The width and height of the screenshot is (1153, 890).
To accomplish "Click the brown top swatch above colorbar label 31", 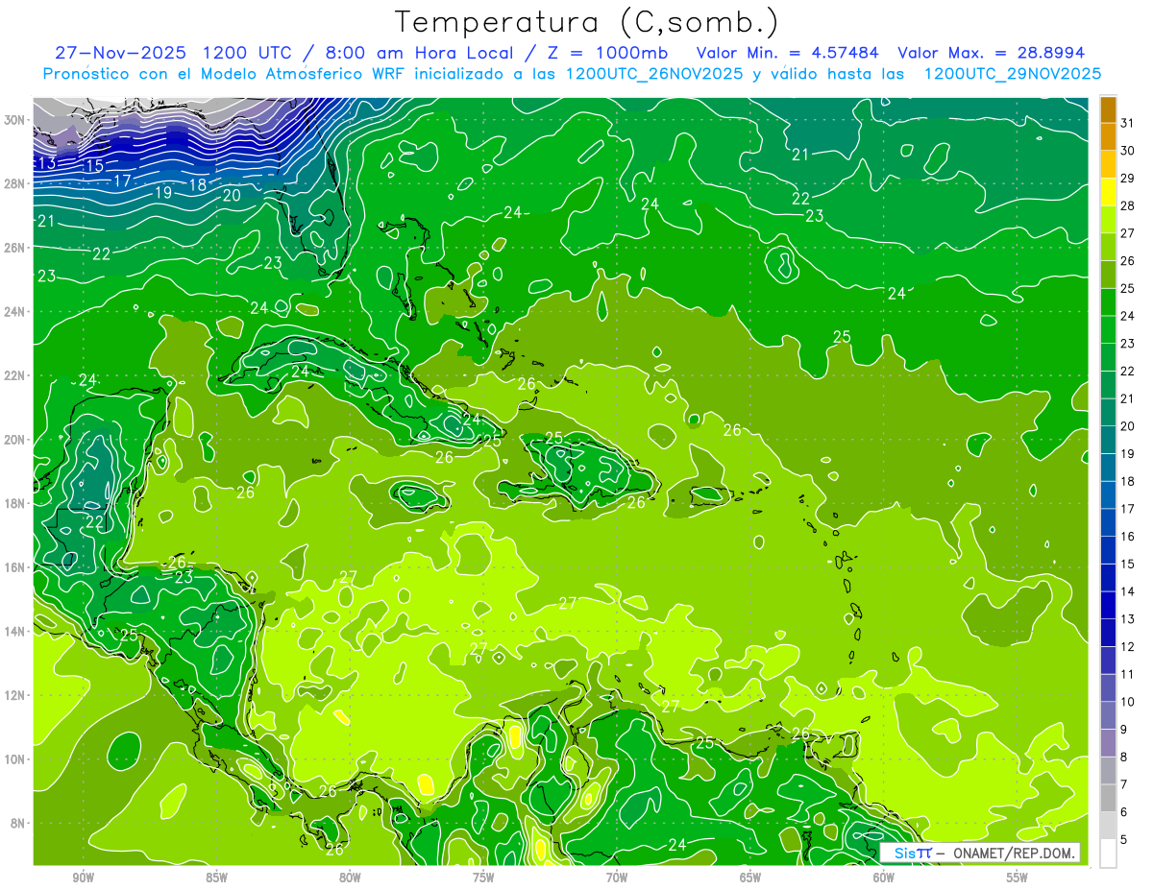I will 1108,109.
